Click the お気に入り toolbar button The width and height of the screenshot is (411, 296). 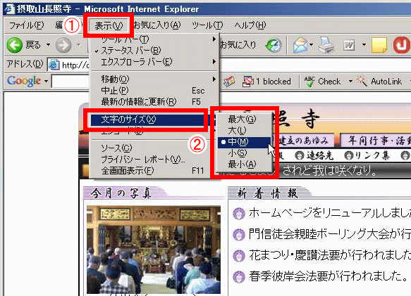238,45
